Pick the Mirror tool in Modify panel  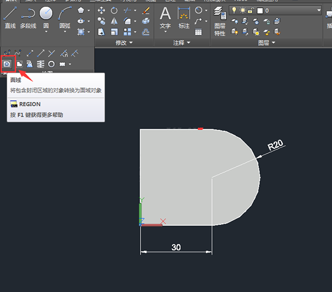(115, 21)
